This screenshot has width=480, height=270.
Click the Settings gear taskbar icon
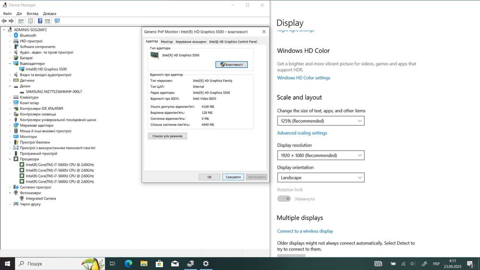pyautogui.click(x=206, y=264)
